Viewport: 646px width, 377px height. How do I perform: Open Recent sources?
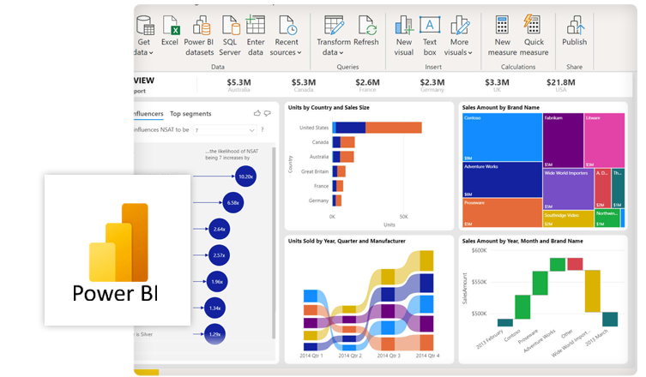click(x=286, y=36)
